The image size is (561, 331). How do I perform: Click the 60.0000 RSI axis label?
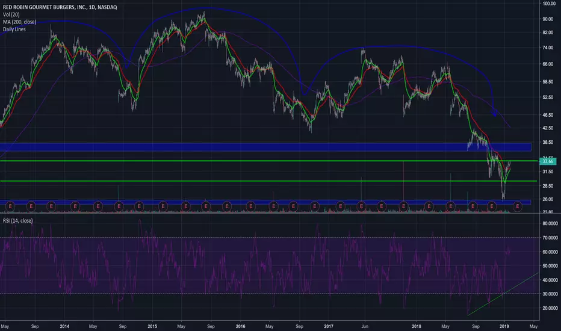550,252
